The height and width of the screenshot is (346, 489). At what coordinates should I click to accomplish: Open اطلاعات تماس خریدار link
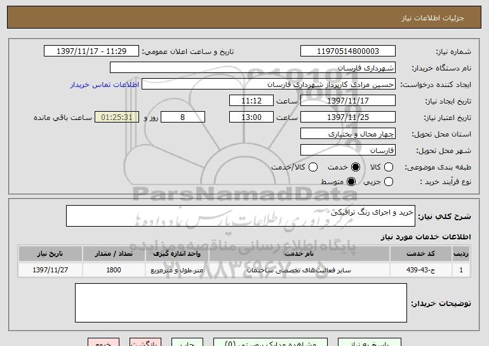105,84
